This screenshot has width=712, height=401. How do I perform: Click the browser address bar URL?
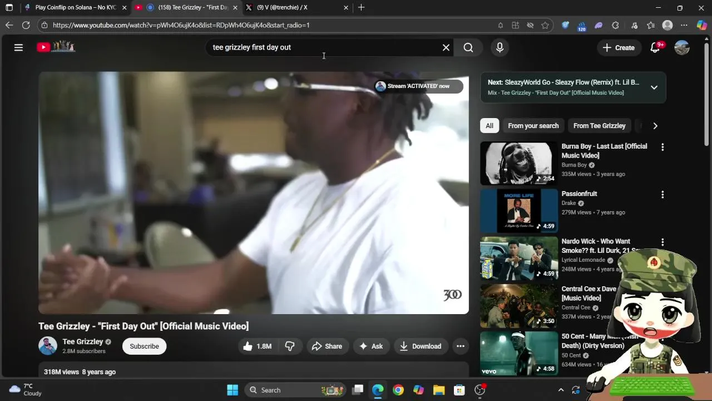(181, 25)
